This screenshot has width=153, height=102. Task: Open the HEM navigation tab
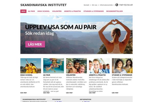(23, 11)
